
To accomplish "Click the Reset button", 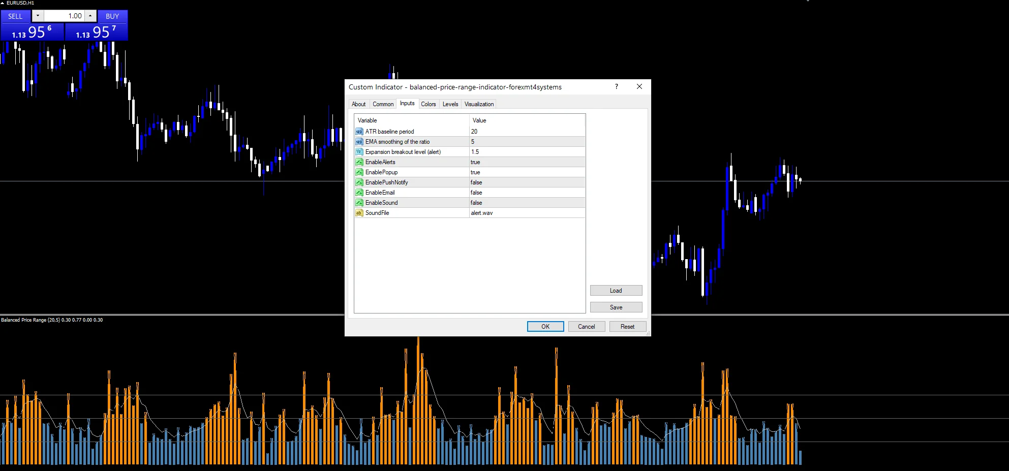I will (x=628, y=327).
